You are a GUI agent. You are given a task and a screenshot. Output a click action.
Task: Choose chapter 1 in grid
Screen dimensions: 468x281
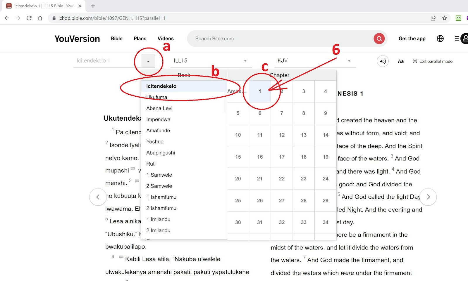pyautogui.click(x=260, y=91)
